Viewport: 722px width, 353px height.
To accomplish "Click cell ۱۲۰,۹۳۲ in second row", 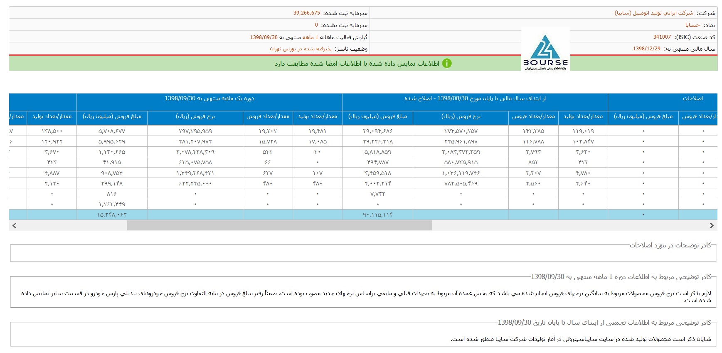I will pos(52,141).
